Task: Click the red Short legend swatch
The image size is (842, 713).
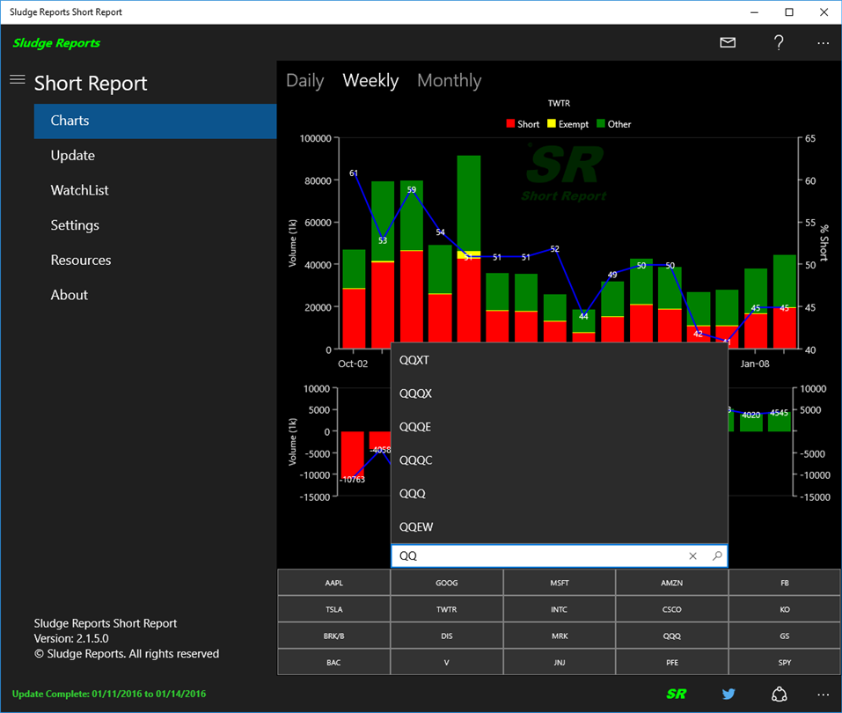Action: 510,124
